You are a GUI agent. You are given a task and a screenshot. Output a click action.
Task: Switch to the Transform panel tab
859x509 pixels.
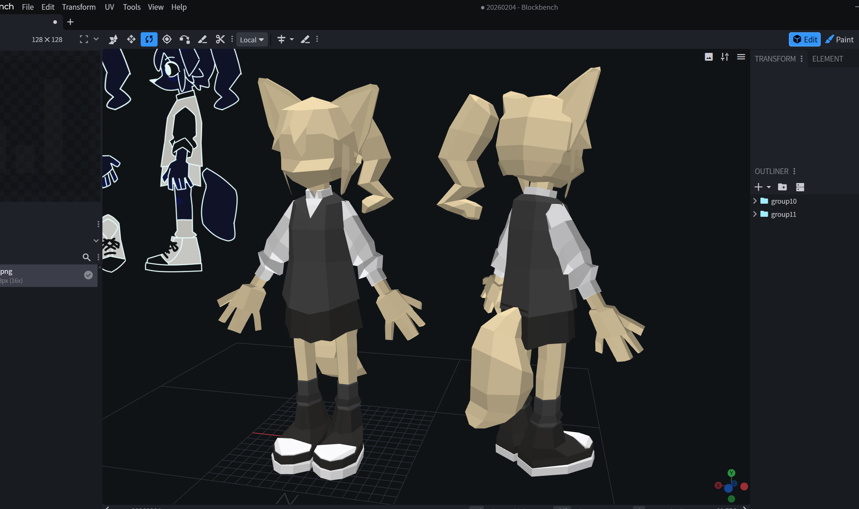click(775, 59)
